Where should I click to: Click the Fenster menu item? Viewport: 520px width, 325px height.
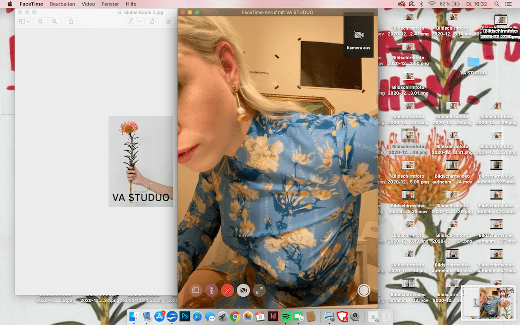[110, 4]
